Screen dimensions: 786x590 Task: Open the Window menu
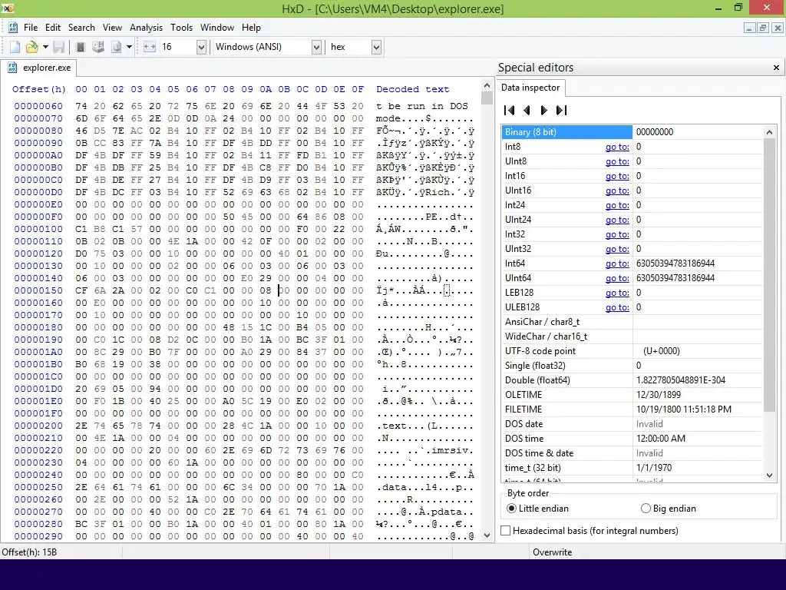click(217, 28)
